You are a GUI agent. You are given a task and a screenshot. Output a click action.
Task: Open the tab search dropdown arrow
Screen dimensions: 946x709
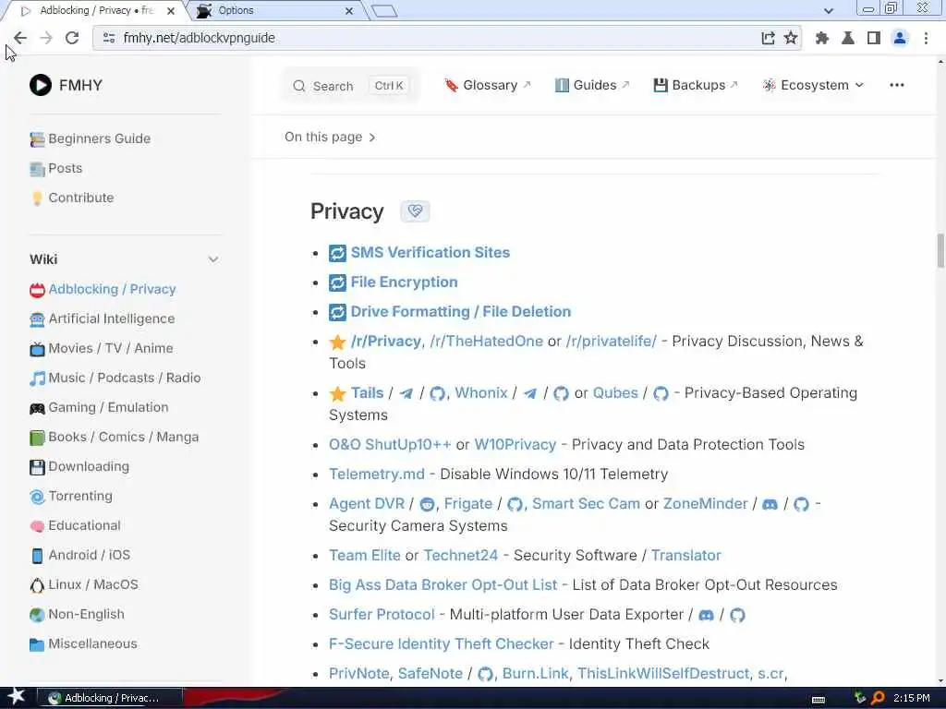[x=829, y=10]
